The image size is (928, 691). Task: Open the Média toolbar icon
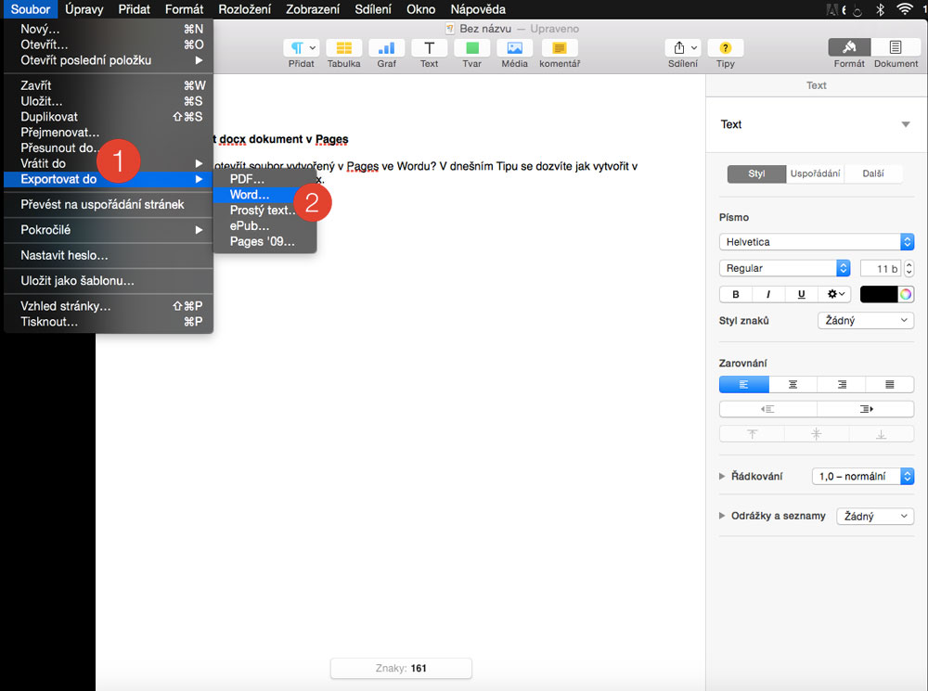514,49
